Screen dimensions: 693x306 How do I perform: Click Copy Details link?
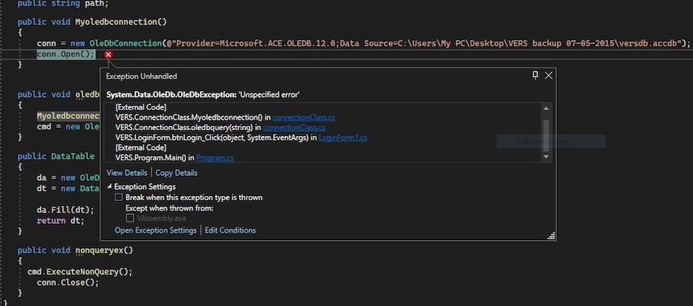[176, 173]
